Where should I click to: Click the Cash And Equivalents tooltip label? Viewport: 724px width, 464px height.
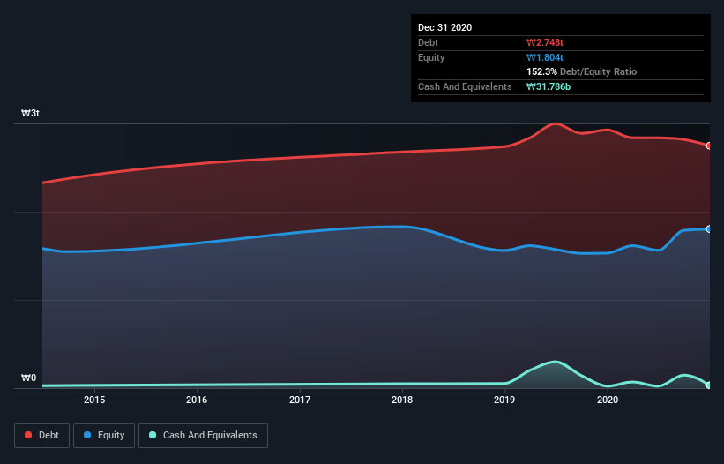coord(465,86)
